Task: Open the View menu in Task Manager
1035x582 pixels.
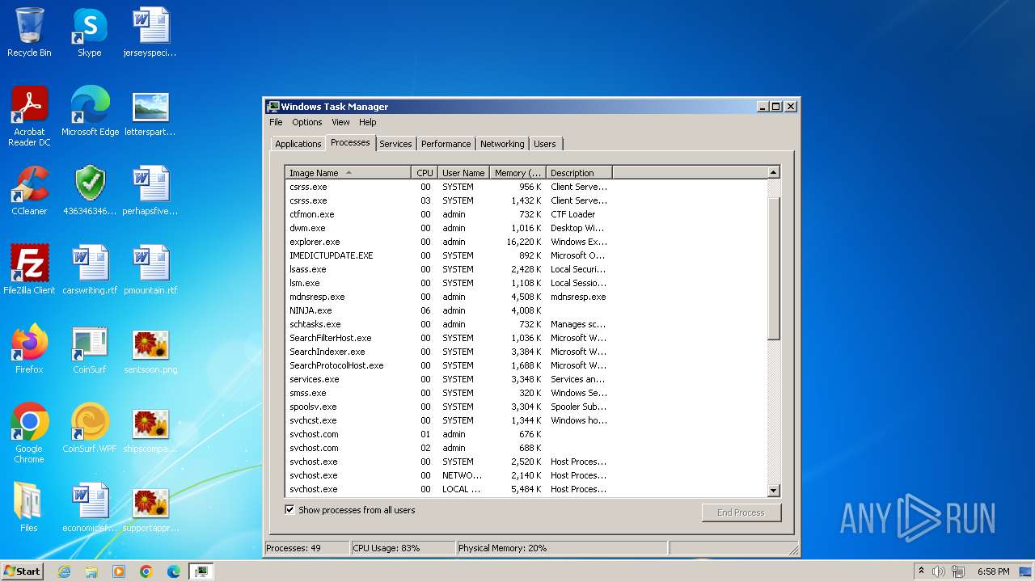Action: pos(340,122)
